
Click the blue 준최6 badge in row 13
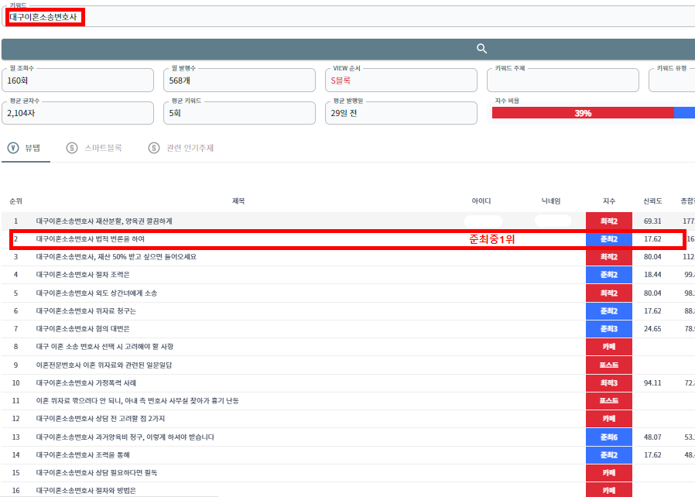tap(608, 437)
